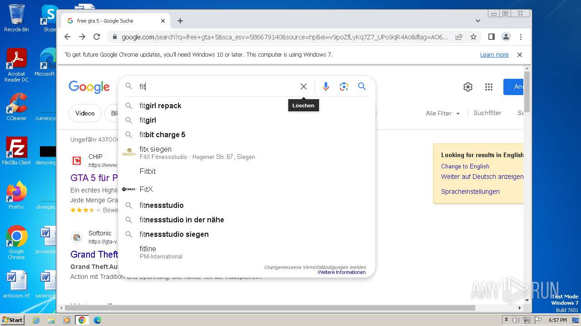Open Internet Explorer from the taskbar
The width and height of the screenshot is (581, 326).
pos(36,320)
